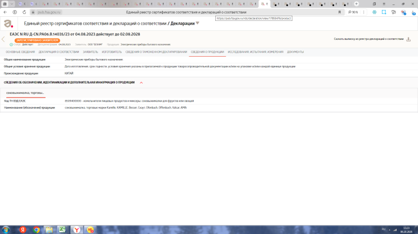Click the Электрические приборы бытового назначения value
The height and width of the screenshot is (234, 418).
click(94, 59)
